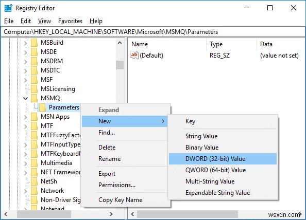The width and height of the screenshot is (306, 220).
Task: Click the Type column header
Action: point(232,44)
